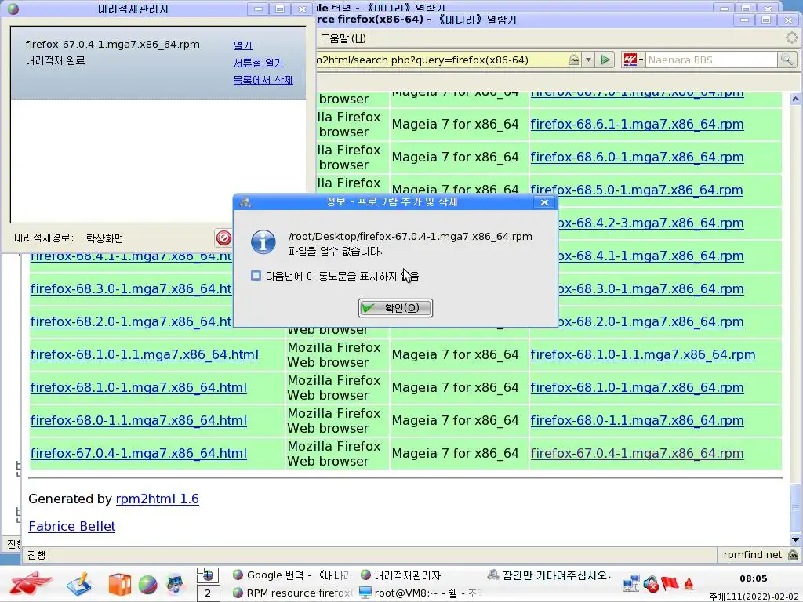Switch to 내리적재관리자 taskbar window
The height and width of the screenshot is (602, 803).
click(401, 575)
